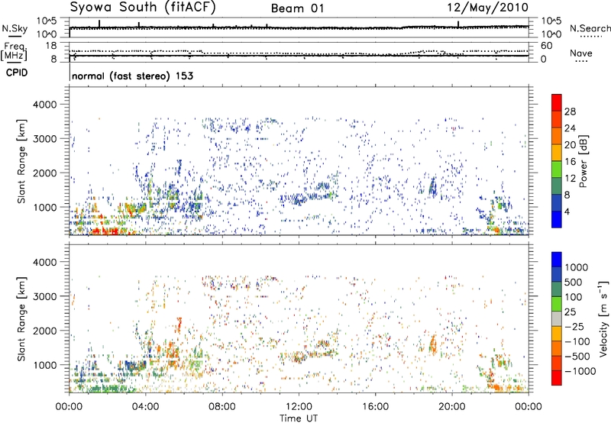Click the N.Search dotted line legend sample

[x=590, y=37]
